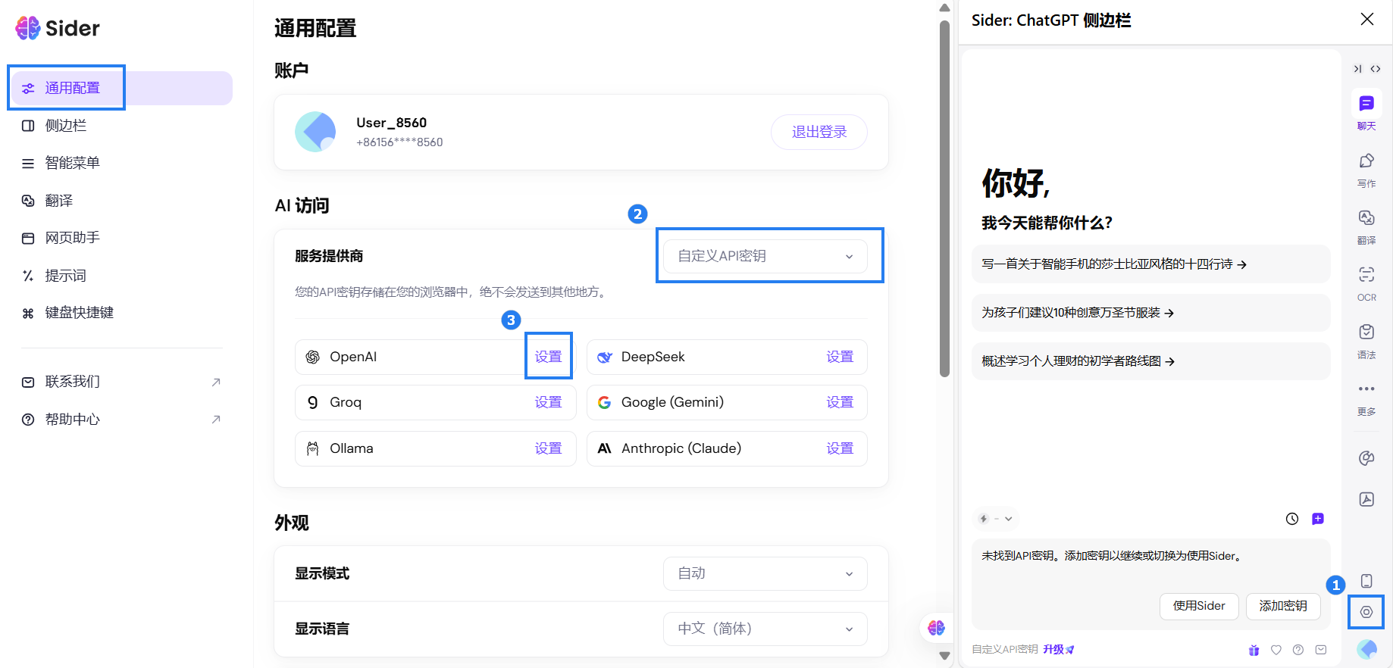This screenshot has width=1393, height=668.
Task: Switch to 翻译 settings in left menu
Action: 59,201
